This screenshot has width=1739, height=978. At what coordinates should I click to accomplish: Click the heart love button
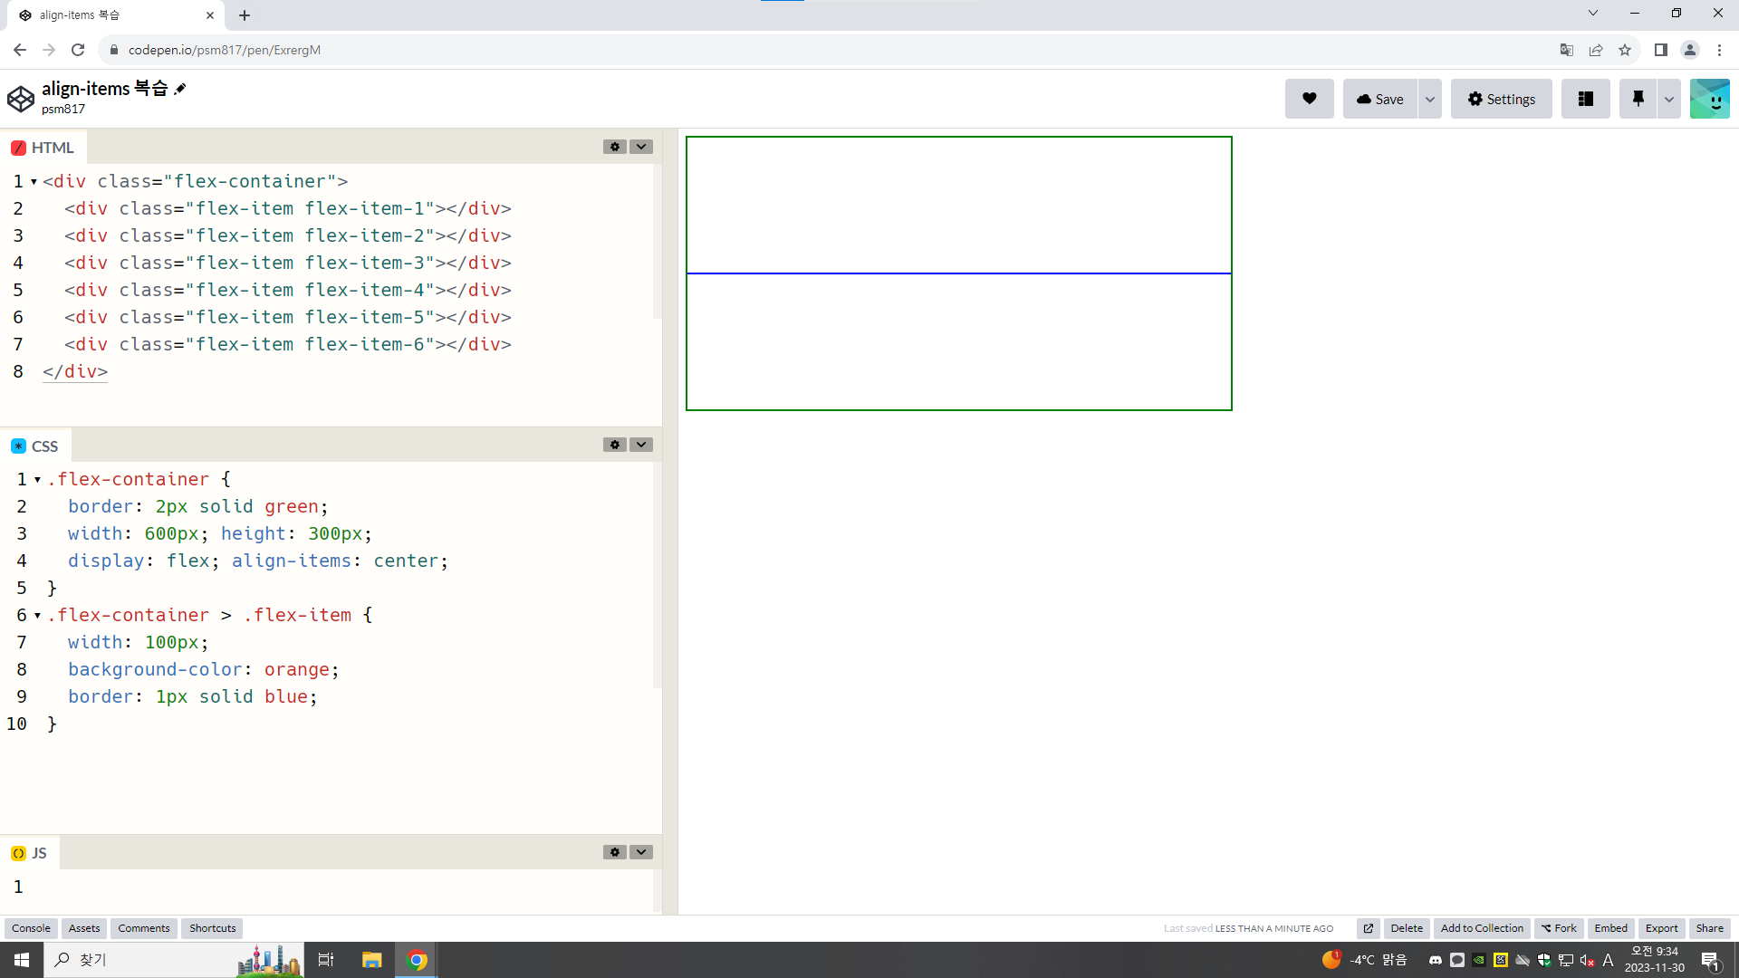pyautogui.click(x=1309, y=99)
